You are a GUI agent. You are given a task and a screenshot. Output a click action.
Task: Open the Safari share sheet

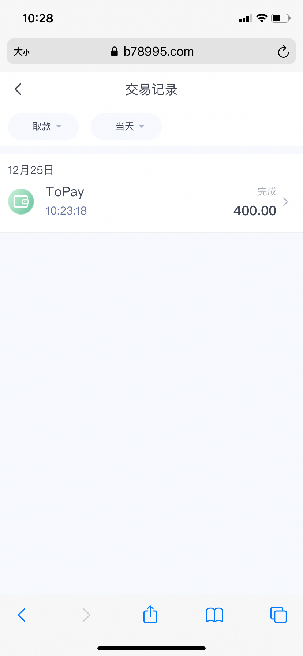tap(150, 615)
